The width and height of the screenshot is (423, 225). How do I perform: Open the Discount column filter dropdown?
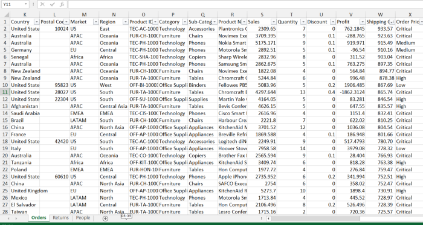click(x=333, y=22)
